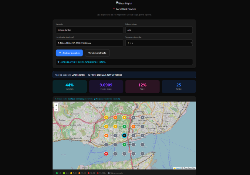Image resolution: width=250 pixels, height=175 pixels.
Task: Focus the Palavra-chave field containing cafe
Action: [159, 30]
